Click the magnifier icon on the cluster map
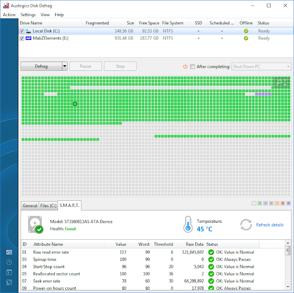This screenshot has height=293, width=294. pos(280,82)
